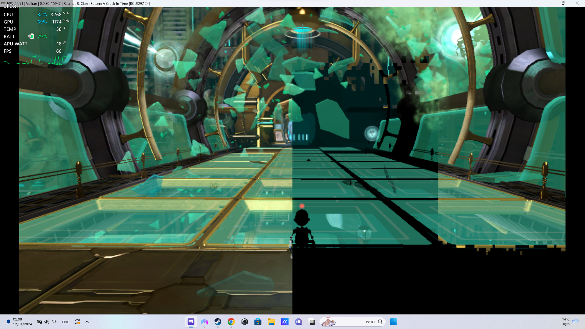Open the weather widget showing 14°C
This screenshot has height=329, width=585.
[x=570, y=322]
